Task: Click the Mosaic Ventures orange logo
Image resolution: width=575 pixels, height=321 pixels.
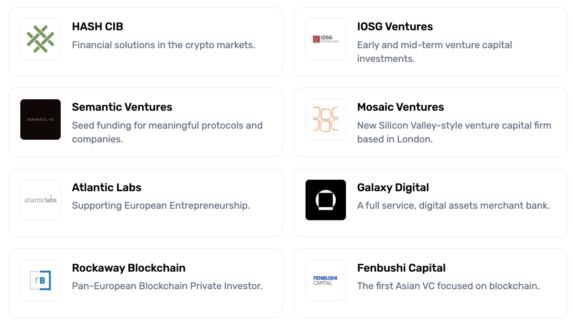Action: coord(325,119)
